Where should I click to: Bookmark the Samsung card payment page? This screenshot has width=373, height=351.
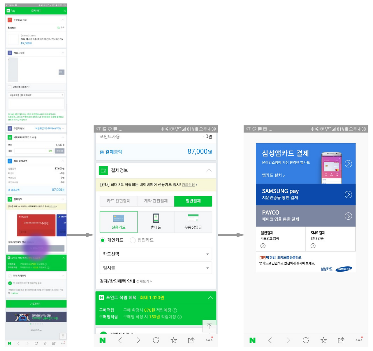(x=323, y=340)
